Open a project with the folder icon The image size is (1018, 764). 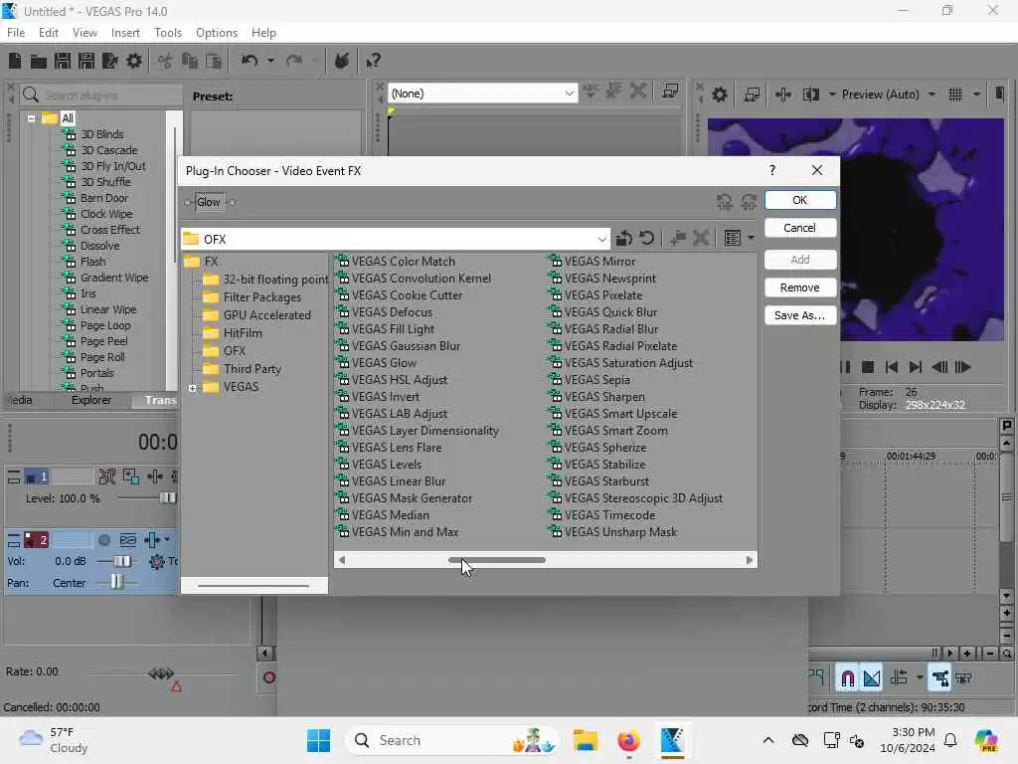tap(39, 61)
